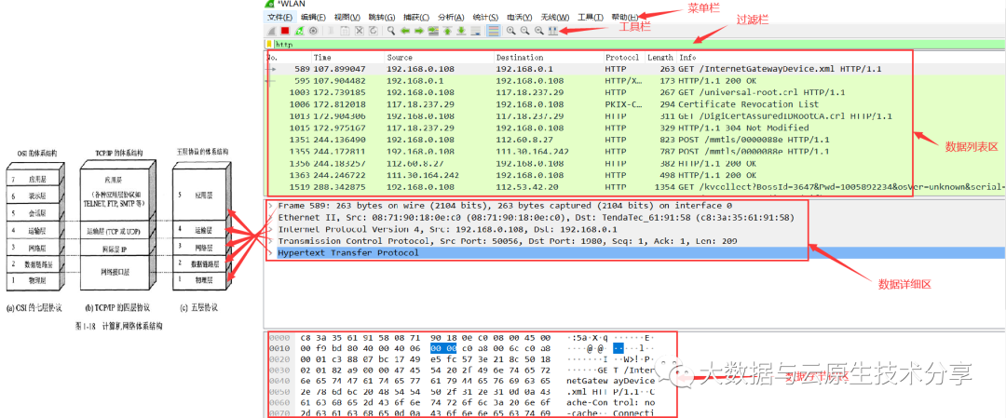Screen dimensions: 1006x418
Task: Sort by the Time column header
Action: 347,57
